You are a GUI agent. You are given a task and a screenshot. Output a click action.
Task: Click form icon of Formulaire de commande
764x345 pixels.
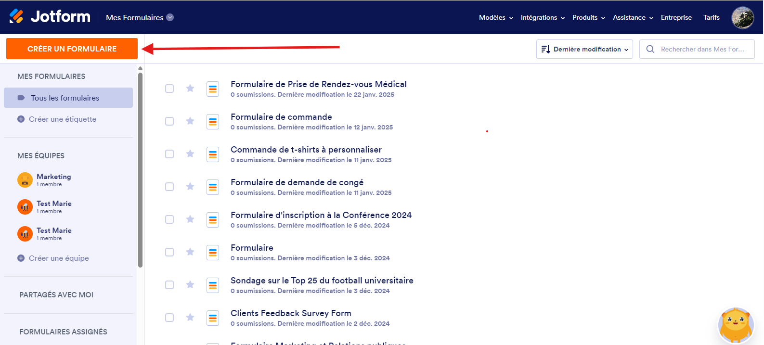point(213,122)
